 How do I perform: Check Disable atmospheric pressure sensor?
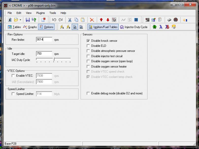(88, 51)
